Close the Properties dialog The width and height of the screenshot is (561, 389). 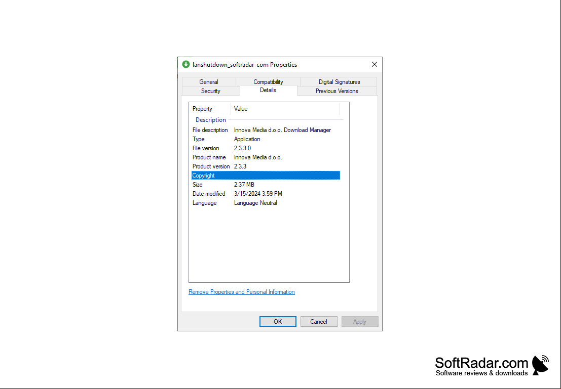[374, 64]
